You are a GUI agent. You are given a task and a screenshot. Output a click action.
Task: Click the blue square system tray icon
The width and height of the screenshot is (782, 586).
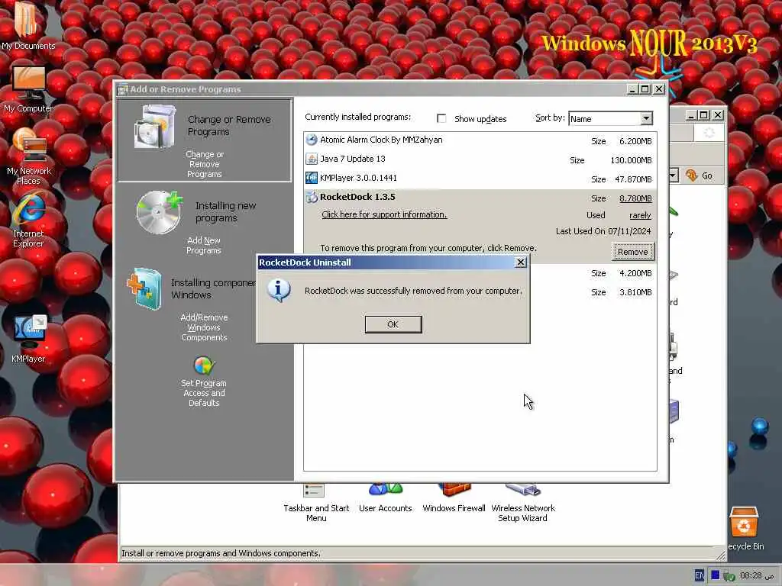tap(715, 575)
